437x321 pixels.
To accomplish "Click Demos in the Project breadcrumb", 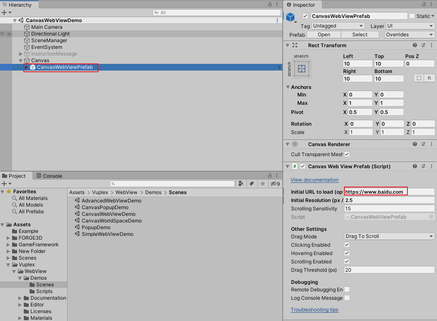I will (153, 192).
